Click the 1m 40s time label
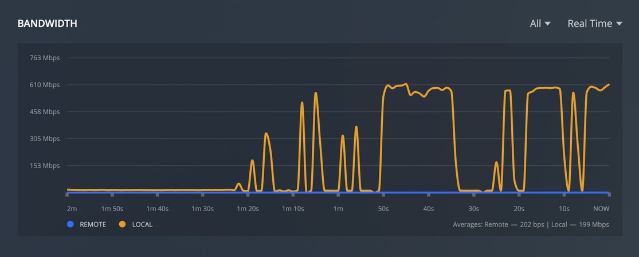The height and width of the screenshot is (257, 639). 157,208
